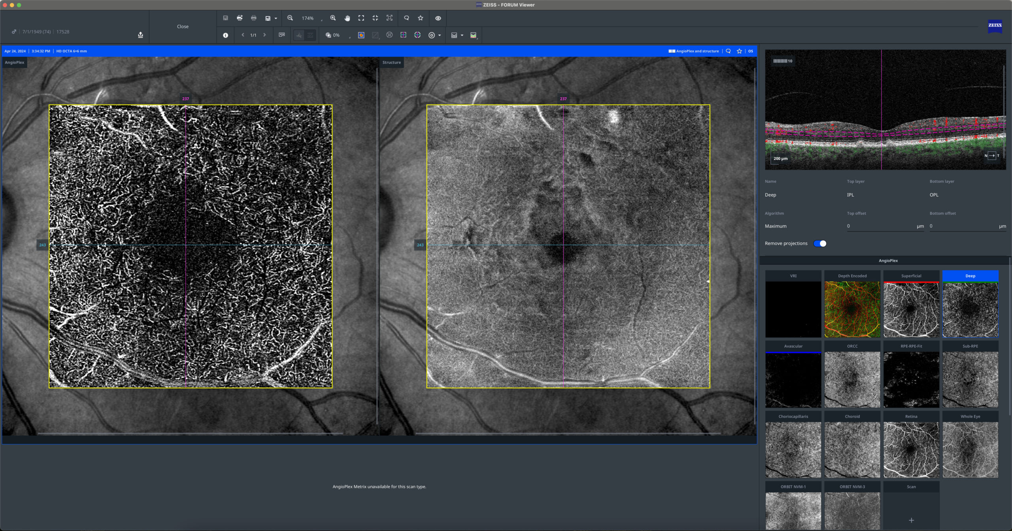The width and height of the screenshot is (1012, 531).
Task: Click the N to T scan direction indicator
Action: pyautogui.click(x=992, y=156)
